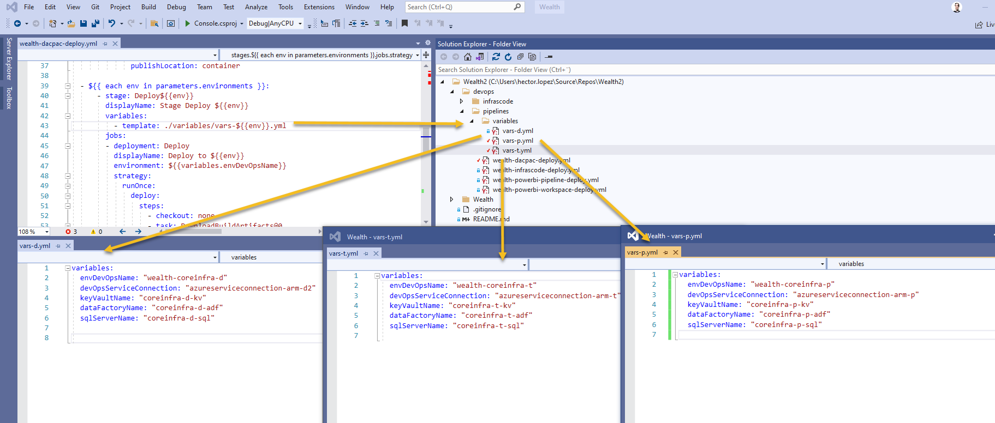The image size is (995, 423).
Task: Open the Extensions menu
Action: pyautogui.click(x=319, y=7)
